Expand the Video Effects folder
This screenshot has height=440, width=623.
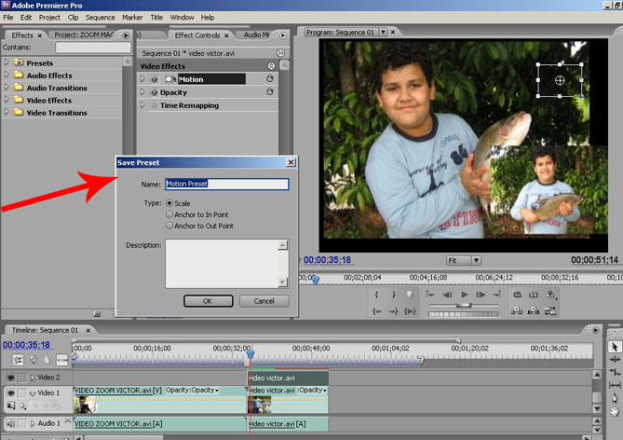(x=7, y=101)
